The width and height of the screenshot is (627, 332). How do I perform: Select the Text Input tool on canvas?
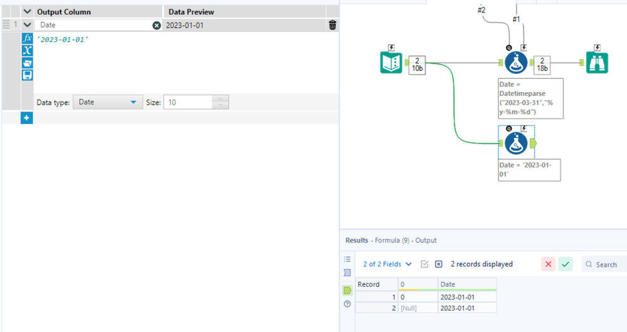(391, 63)
